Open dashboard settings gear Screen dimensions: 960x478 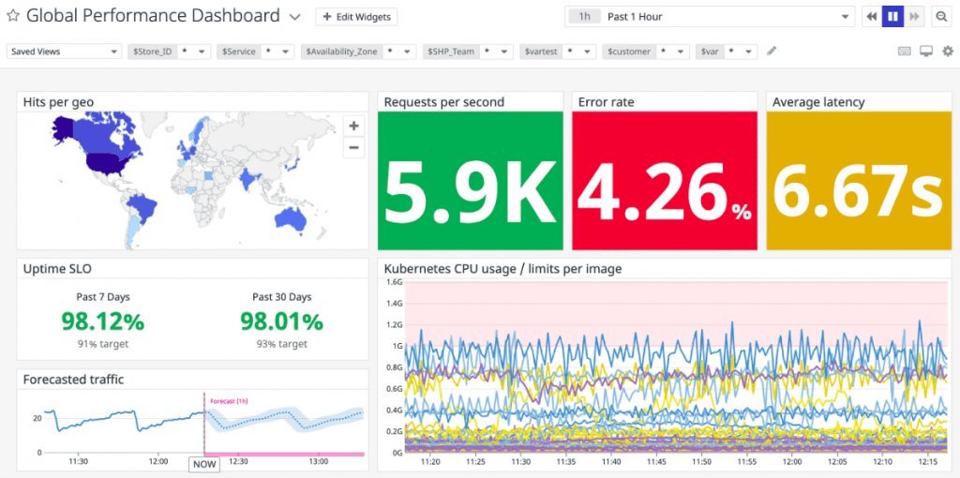[948, 52]
